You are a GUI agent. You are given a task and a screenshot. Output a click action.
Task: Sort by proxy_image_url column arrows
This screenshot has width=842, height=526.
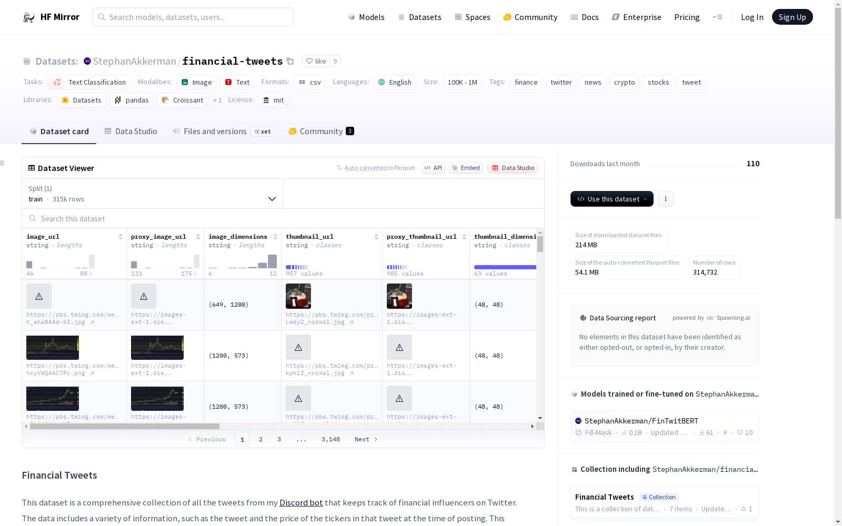point(198,237)
